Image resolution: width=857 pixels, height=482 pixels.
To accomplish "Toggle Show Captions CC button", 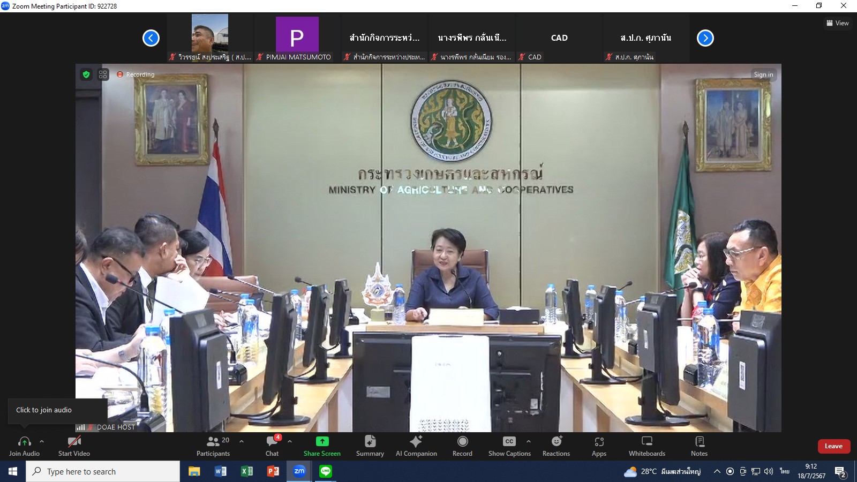I will pyautogui.click(x=509, y=446).
